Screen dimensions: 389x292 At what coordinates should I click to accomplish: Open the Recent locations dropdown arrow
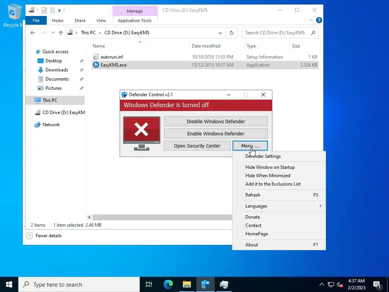(53, 33)
